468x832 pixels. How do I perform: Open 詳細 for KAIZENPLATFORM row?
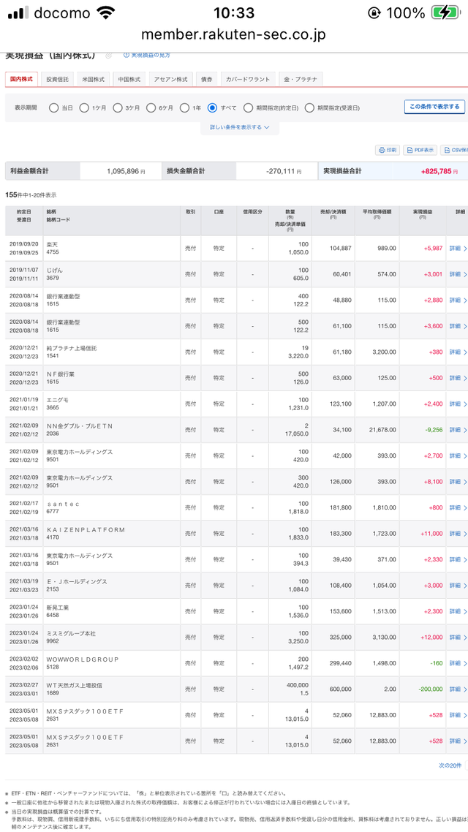(x=458, y=534)
